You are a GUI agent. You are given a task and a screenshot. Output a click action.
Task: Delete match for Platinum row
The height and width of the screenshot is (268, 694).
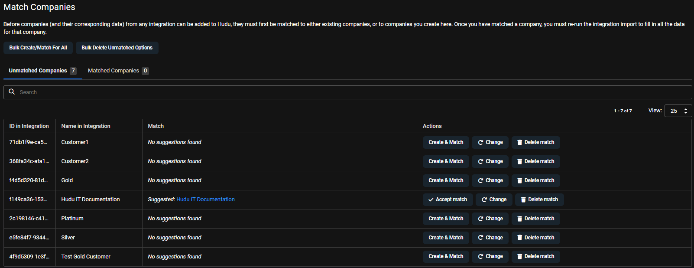[x=535, y=219]
